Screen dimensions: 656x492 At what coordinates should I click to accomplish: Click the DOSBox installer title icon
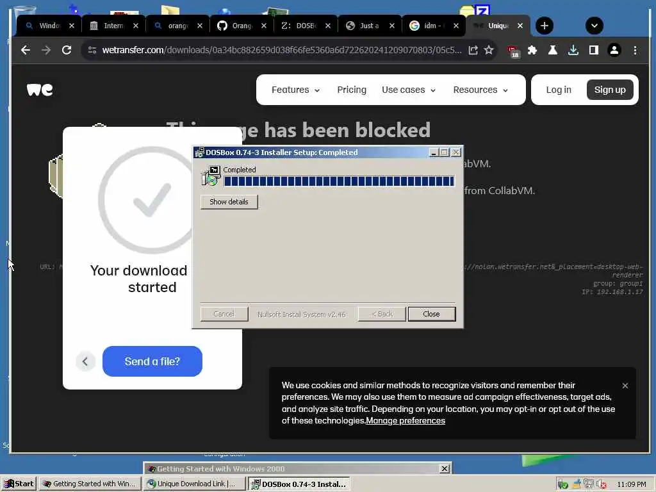[200, 152]
